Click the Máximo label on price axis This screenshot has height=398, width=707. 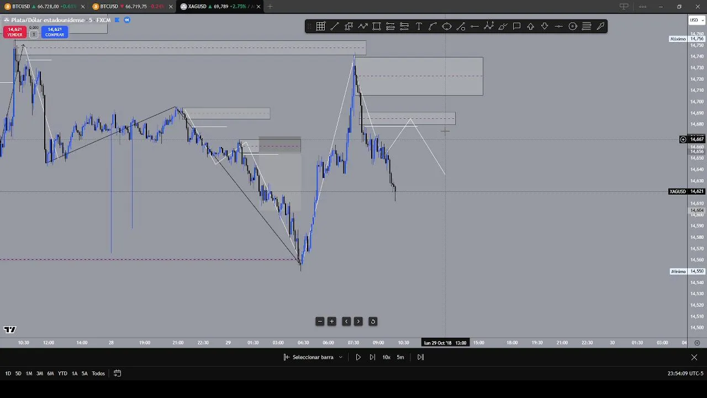point(678,39)
